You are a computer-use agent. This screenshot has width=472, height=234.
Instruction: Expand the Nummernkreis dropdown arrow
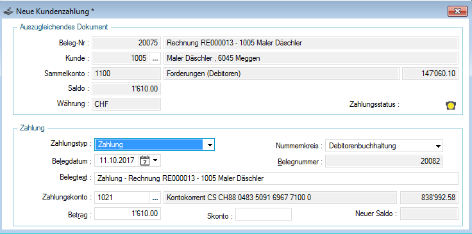click(437, 146)
